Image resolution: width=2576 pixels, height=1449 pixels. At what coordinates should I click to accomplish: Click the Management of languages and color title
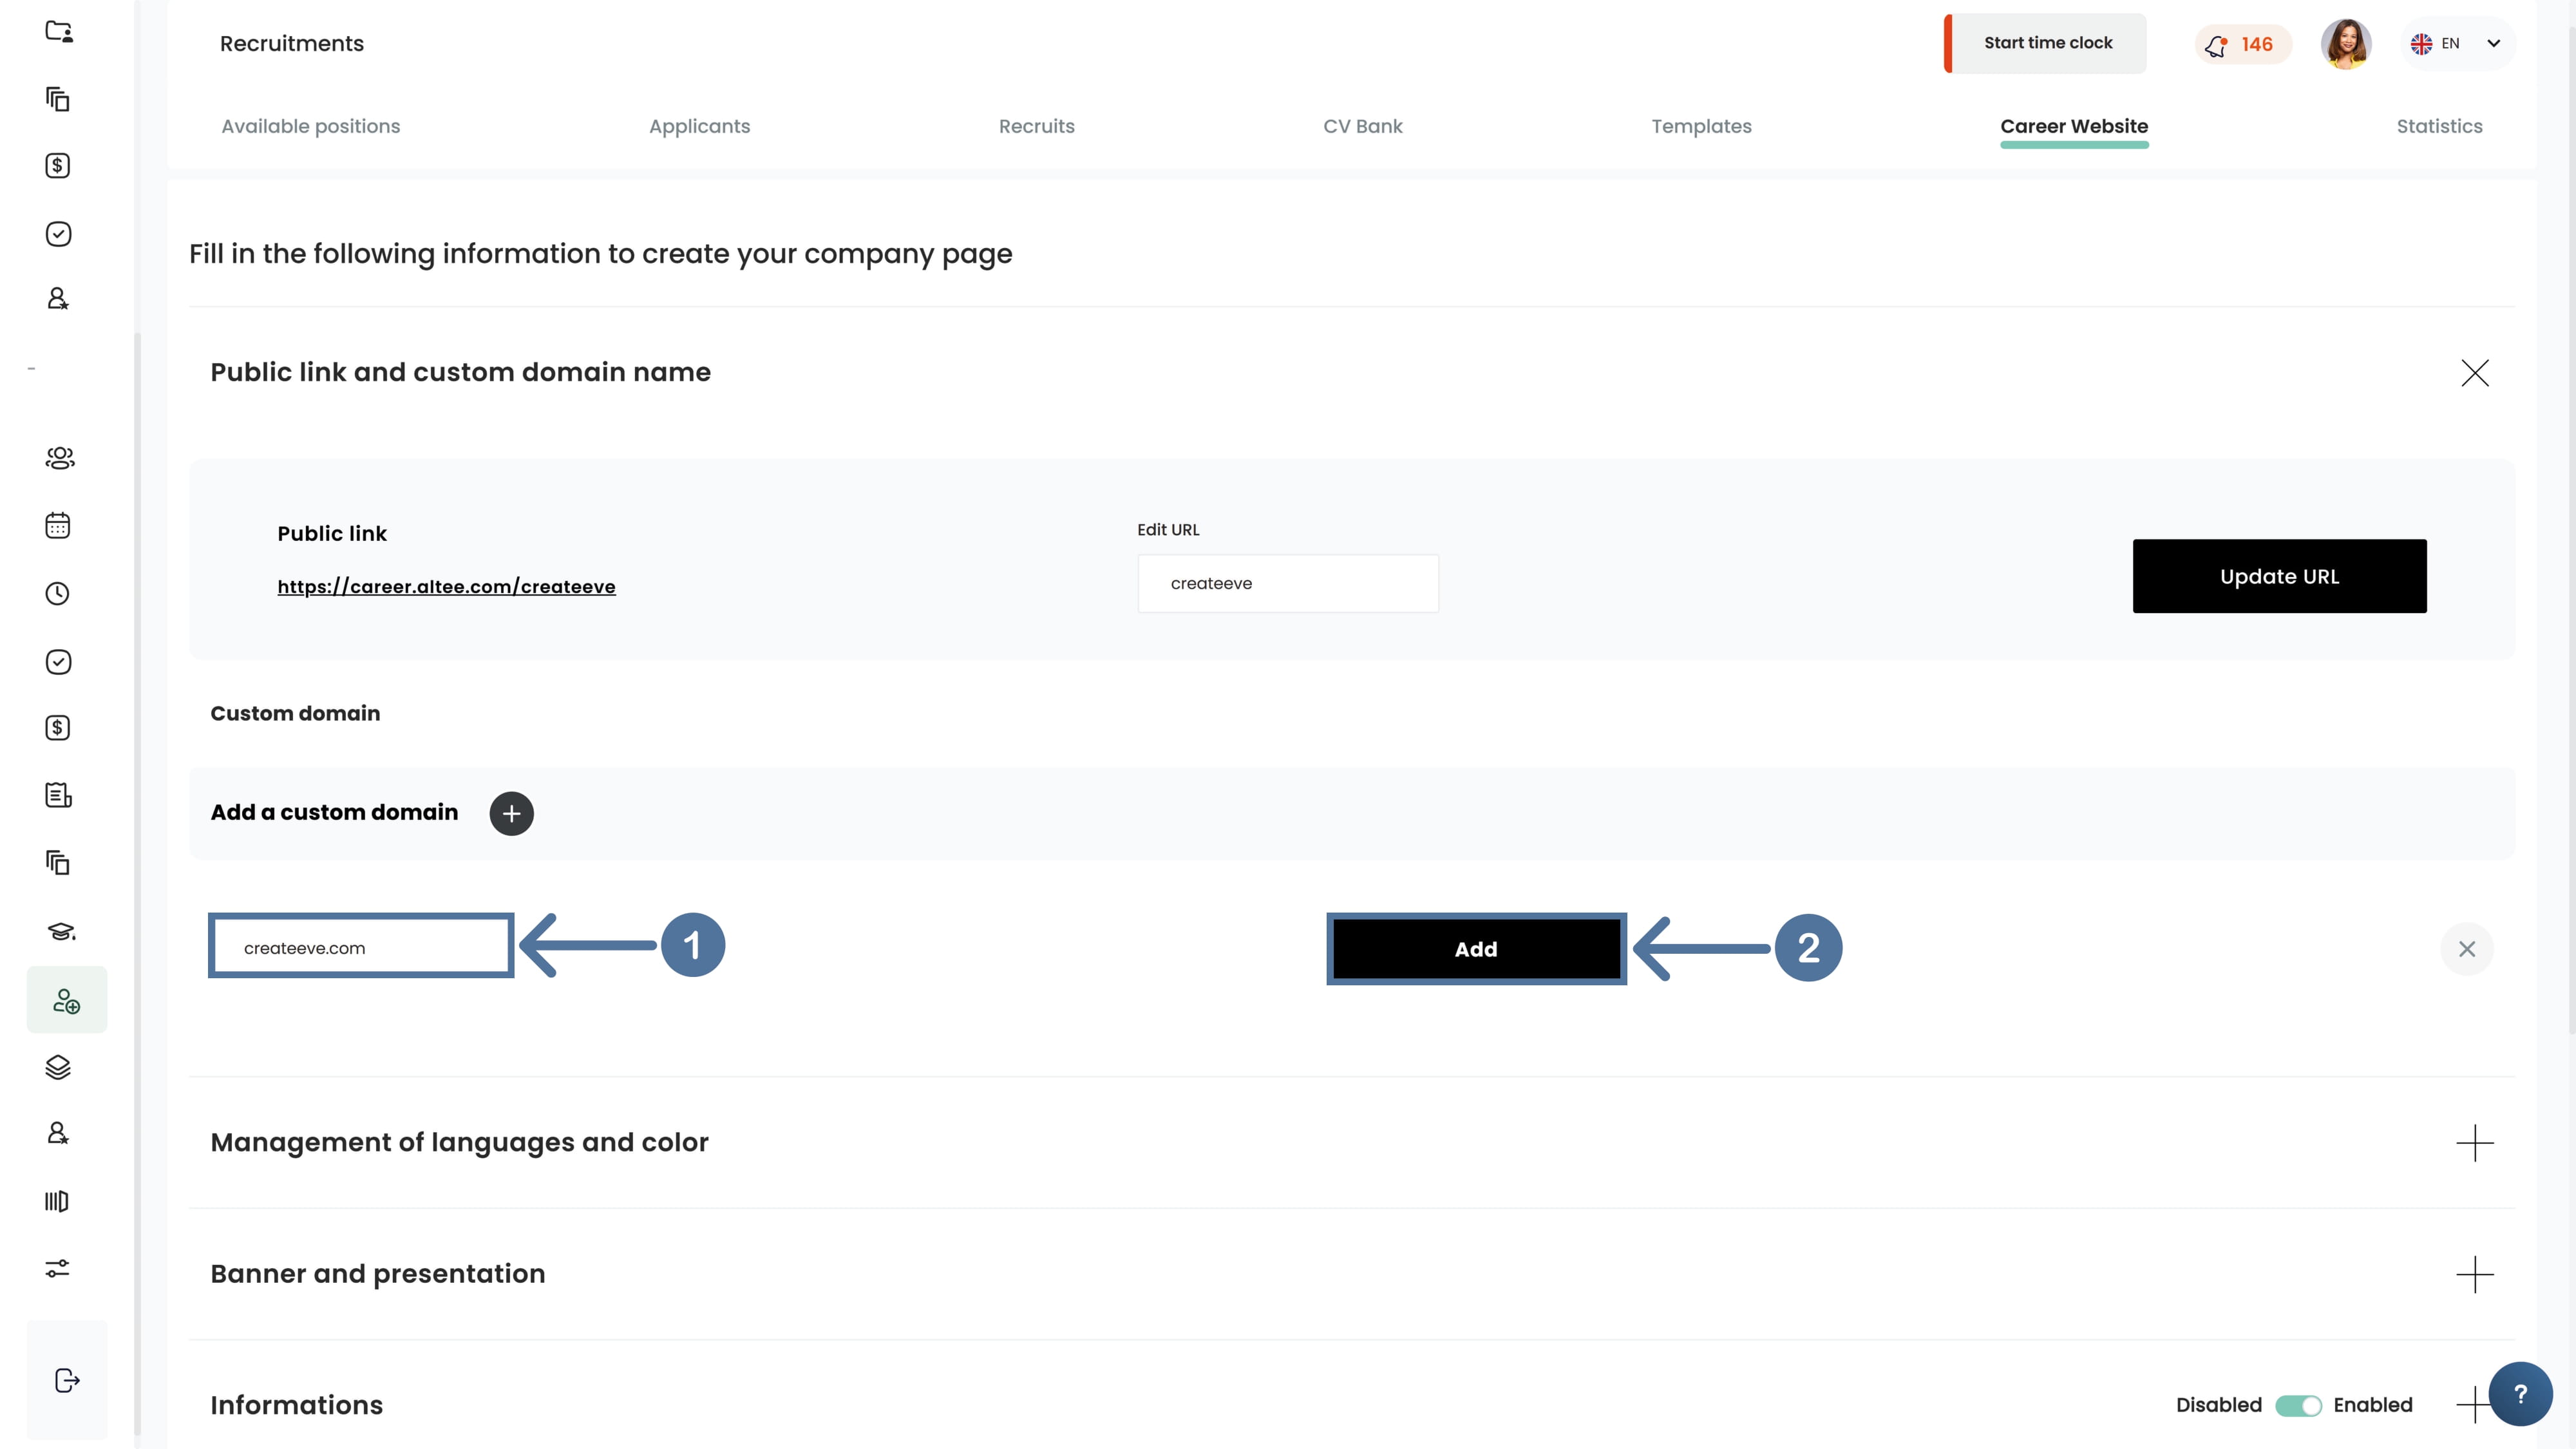pos(459,1143)
